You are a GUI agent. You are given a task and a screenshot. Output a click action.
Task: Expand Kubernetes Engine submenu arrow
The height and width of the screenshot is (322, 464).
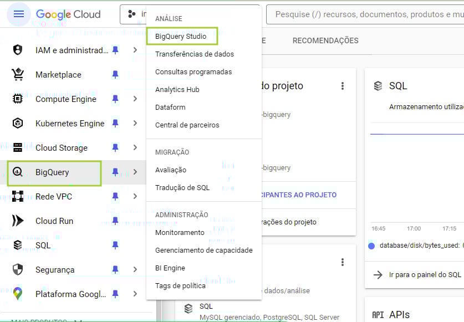135,123
